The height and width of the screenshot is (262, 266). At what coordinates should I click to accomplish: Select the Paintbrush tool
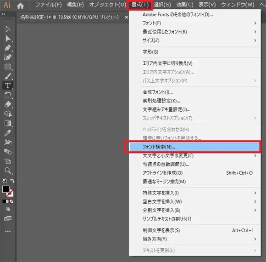8,76
